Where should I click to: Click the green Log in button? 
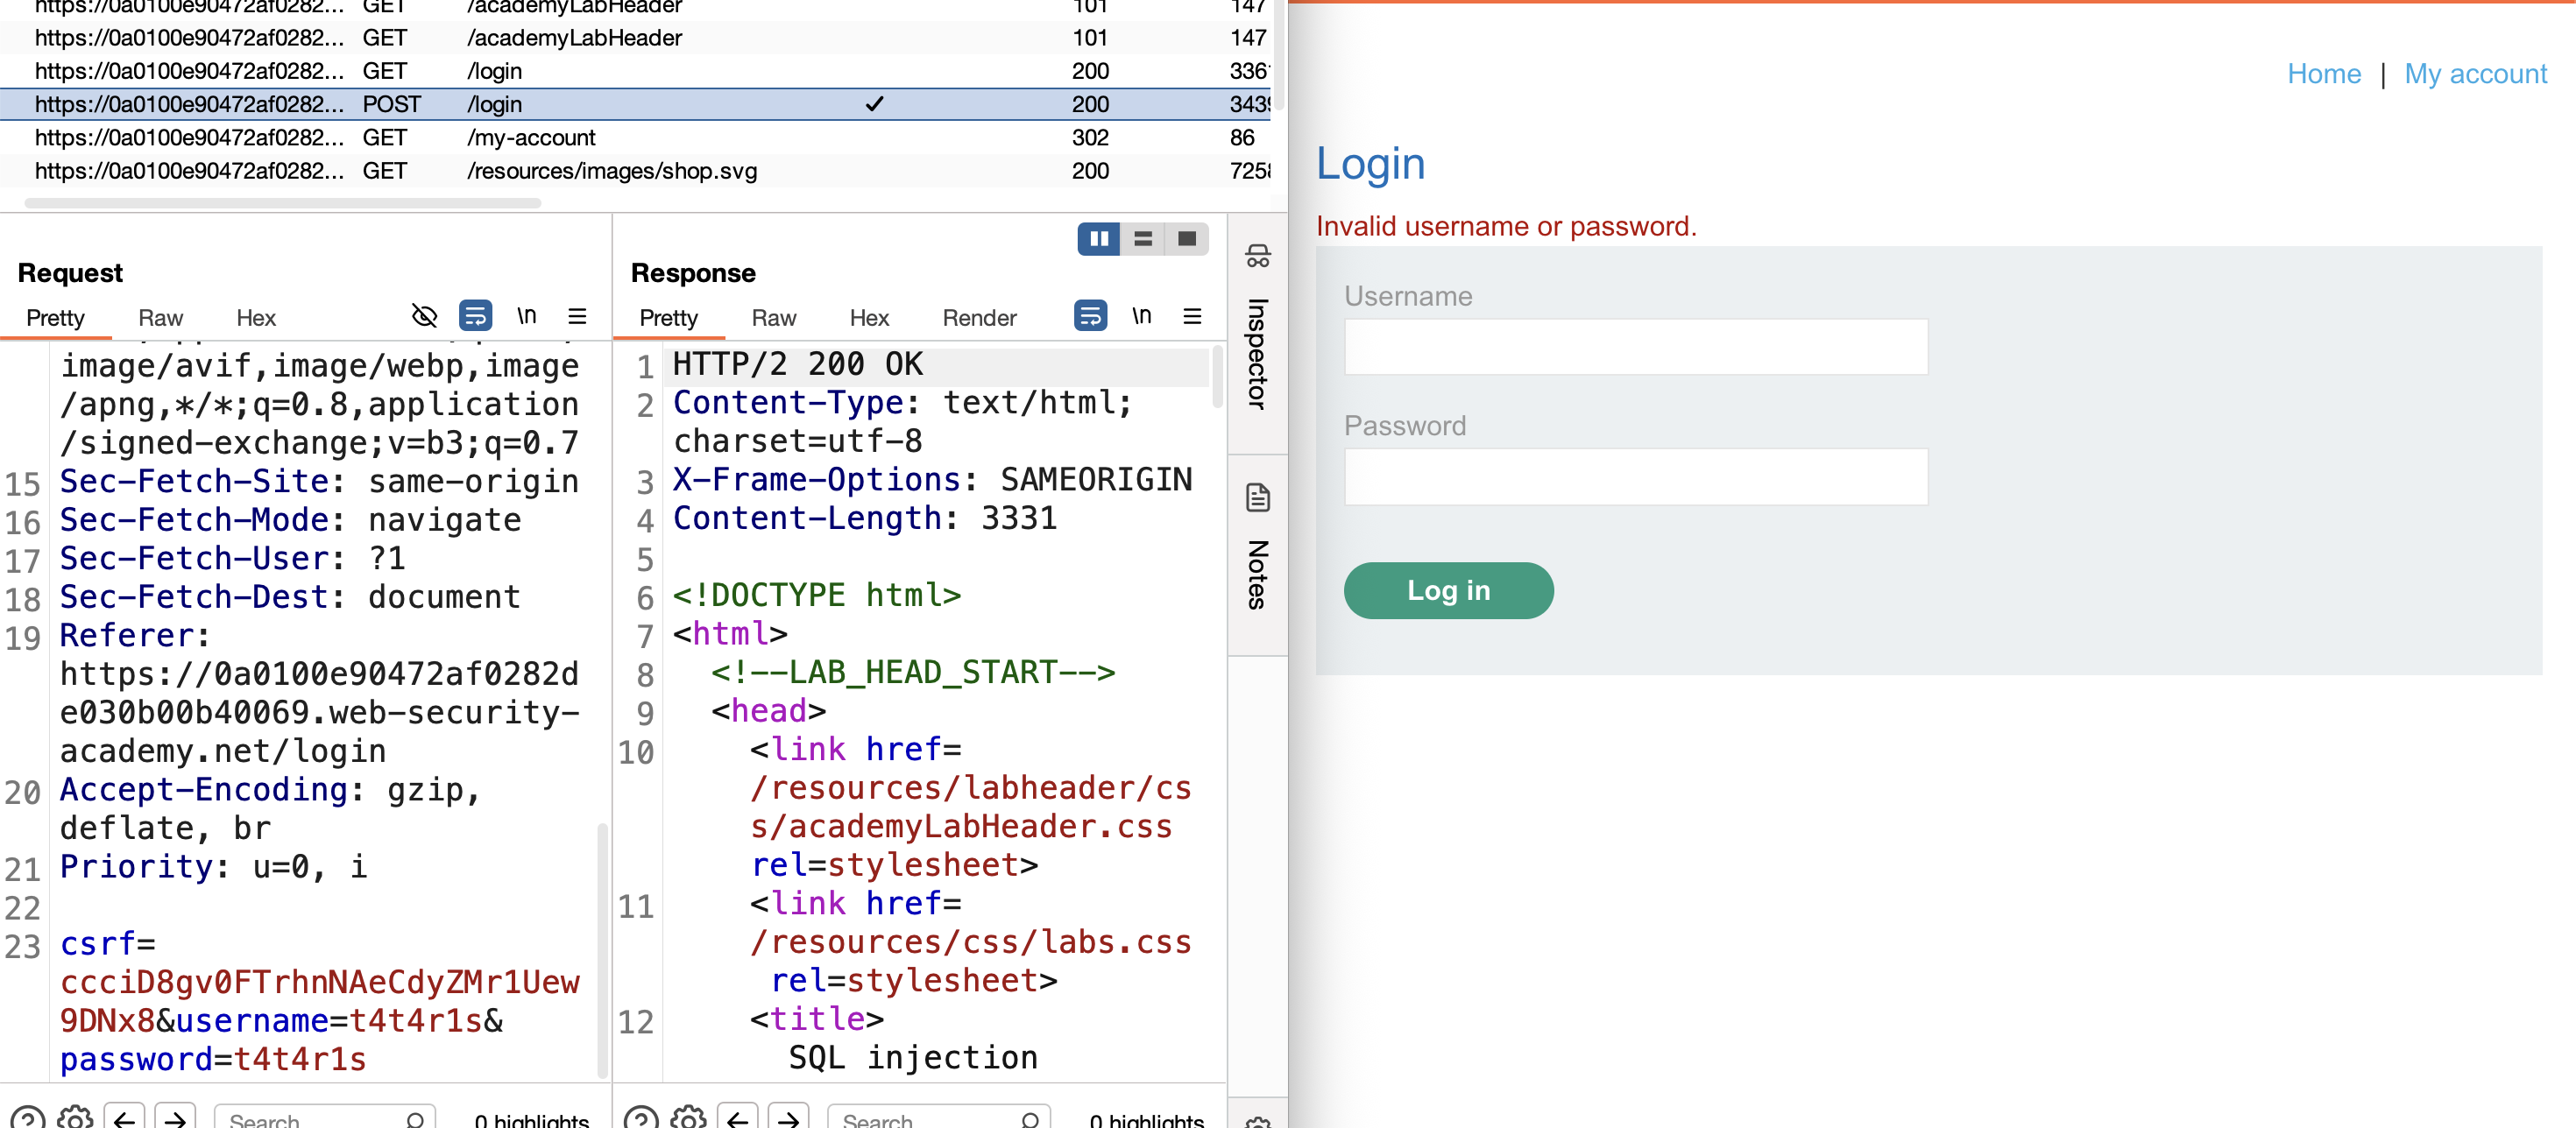(1448, 590)
